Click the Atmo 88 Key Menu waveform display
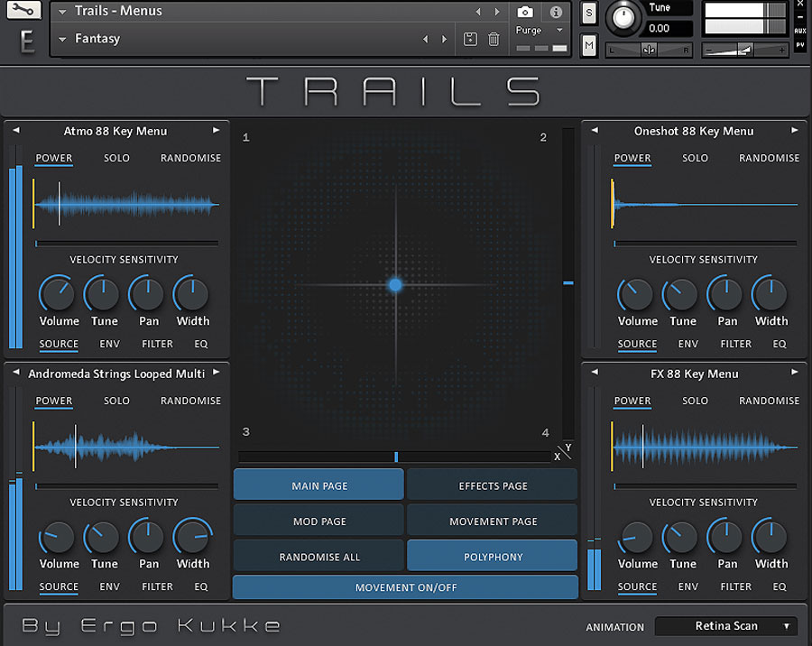 click(125, 204)
